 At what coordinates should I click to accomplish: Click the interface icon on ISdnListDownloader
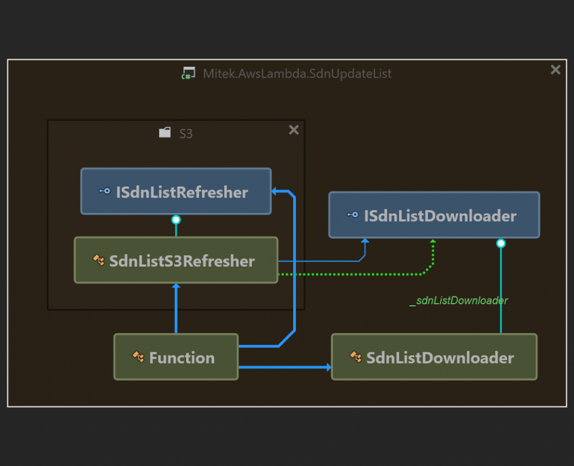point(353,215)
